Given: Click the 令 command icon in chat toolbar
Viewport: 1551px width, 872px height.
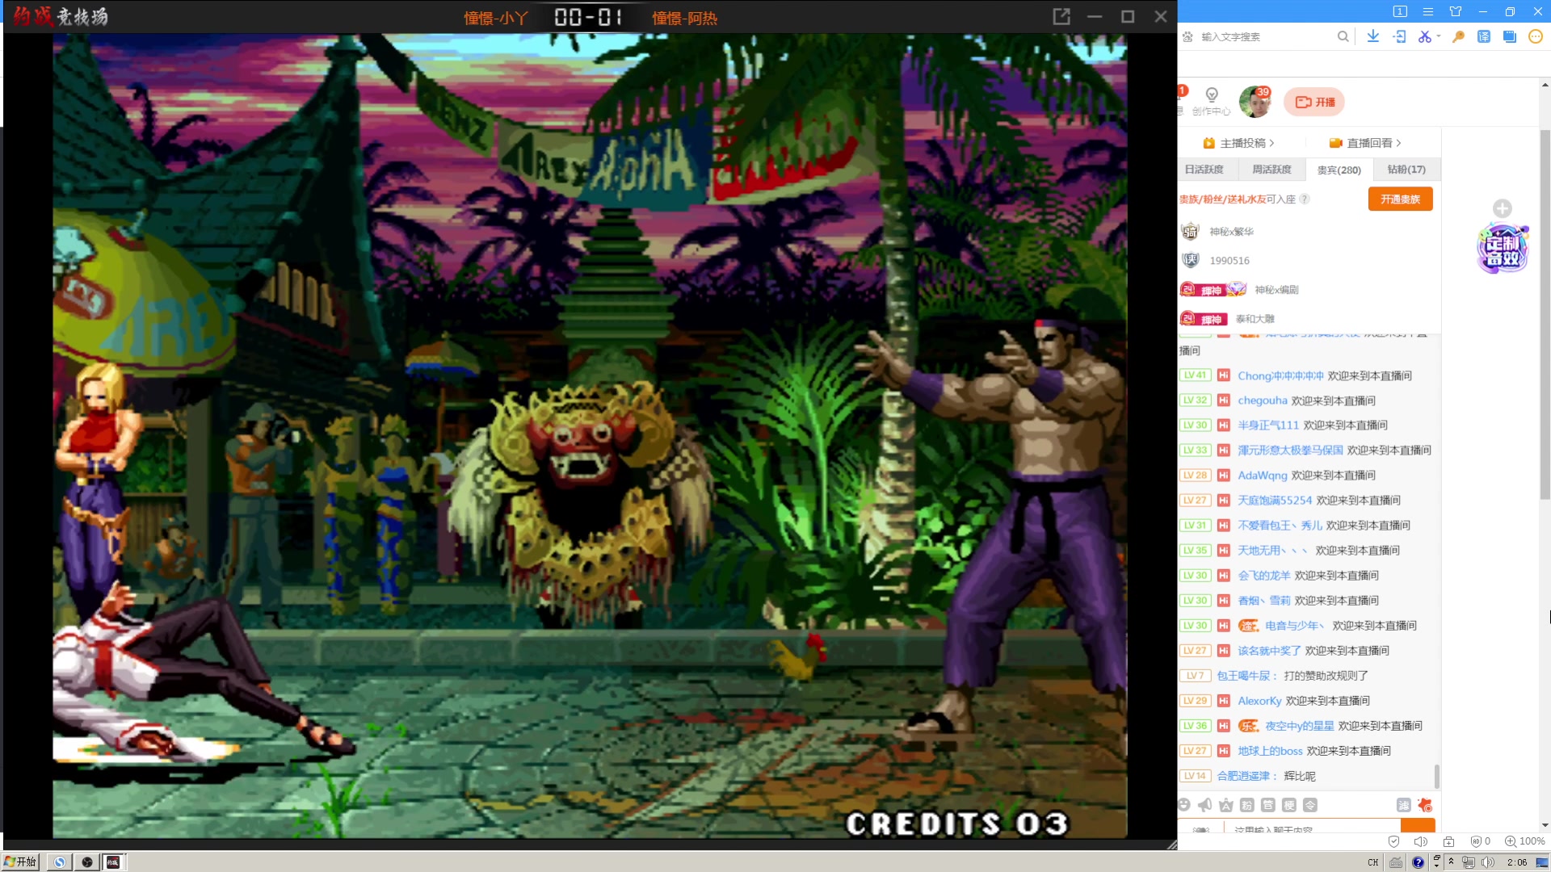Looking at the screenshot, I should click(x=1310, y=805).
